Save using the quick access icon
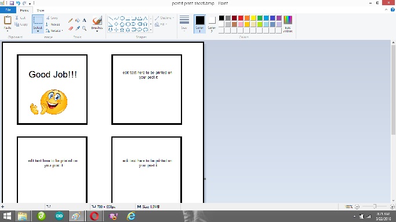The image size is (396, 222). pyautogui.click(x=12, y=3)
